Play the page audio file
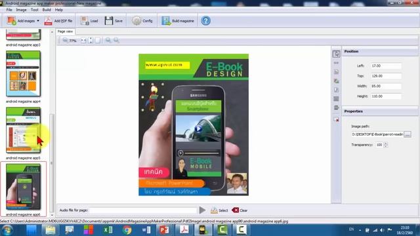Screen dimensions: 420x236 [203, 210]
